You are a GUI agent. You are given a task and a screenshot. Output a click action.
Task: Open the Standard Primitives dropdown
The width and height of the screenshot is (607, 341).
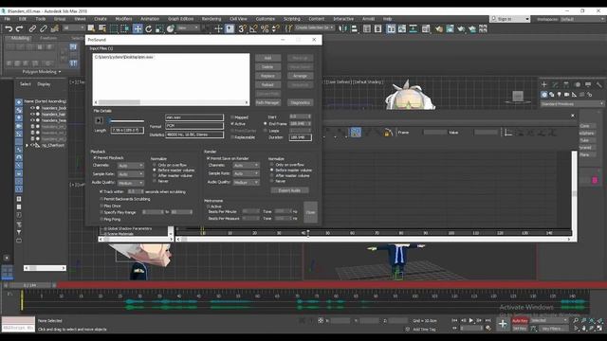click(x=572, y=104)
